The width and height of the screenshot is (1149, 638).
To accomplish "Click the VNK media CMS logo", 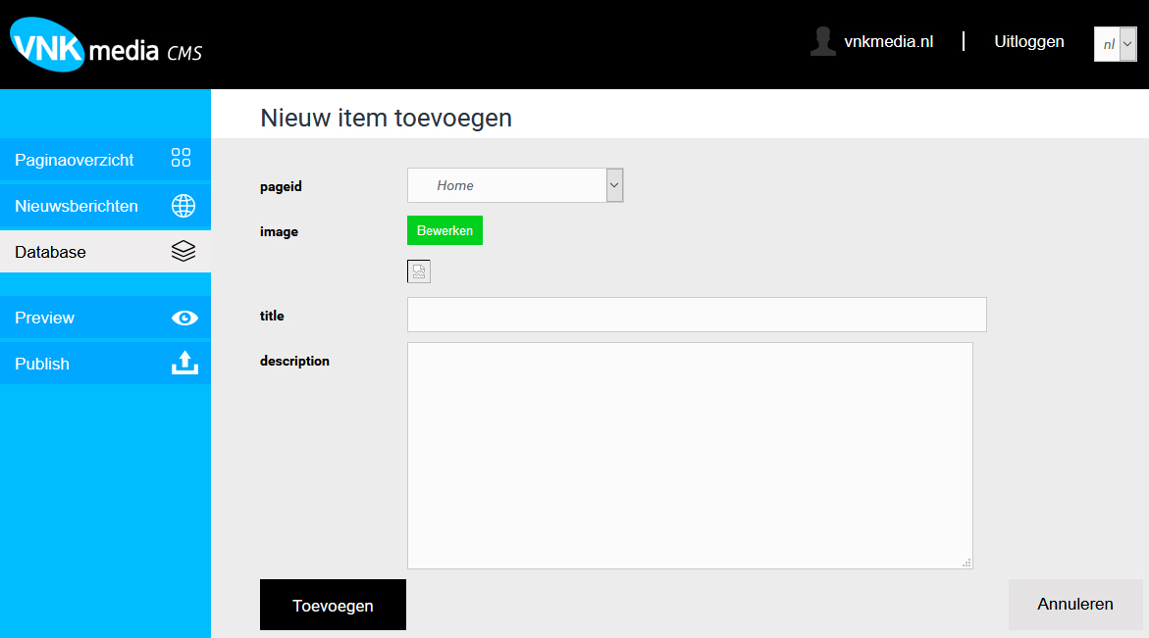I will (x=106, y=45).
